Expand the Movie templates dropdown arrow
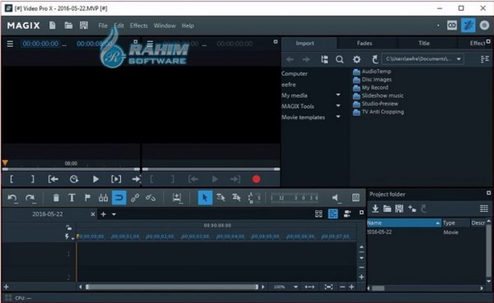The width and height of the screenshot is (494, 303). pos(339,117)
